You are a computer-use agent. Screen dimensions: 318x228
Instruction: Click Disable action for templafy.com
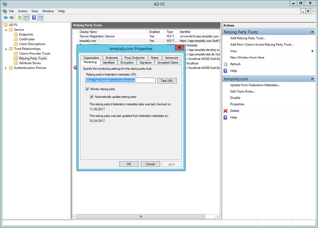[x=235, y=98]
